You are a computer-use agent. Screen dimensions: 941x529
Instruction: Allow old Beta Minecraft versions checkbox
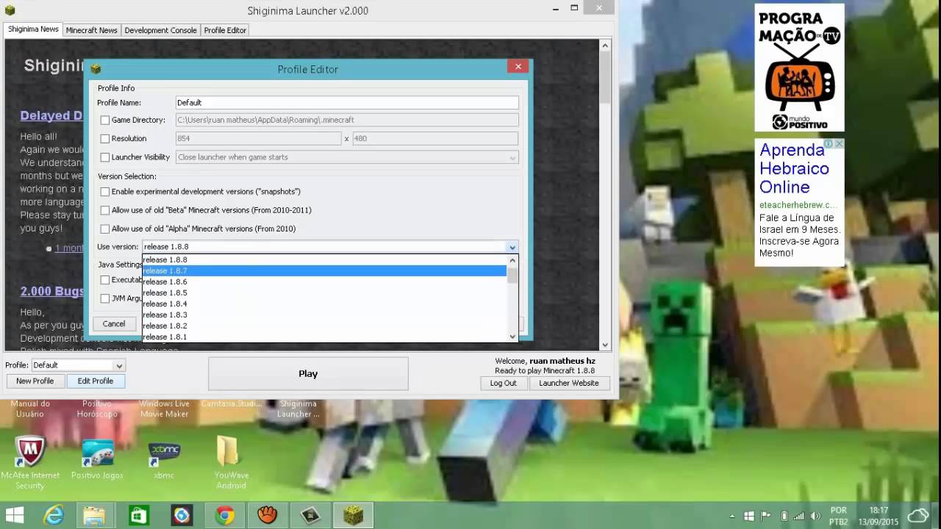point(105,210)
